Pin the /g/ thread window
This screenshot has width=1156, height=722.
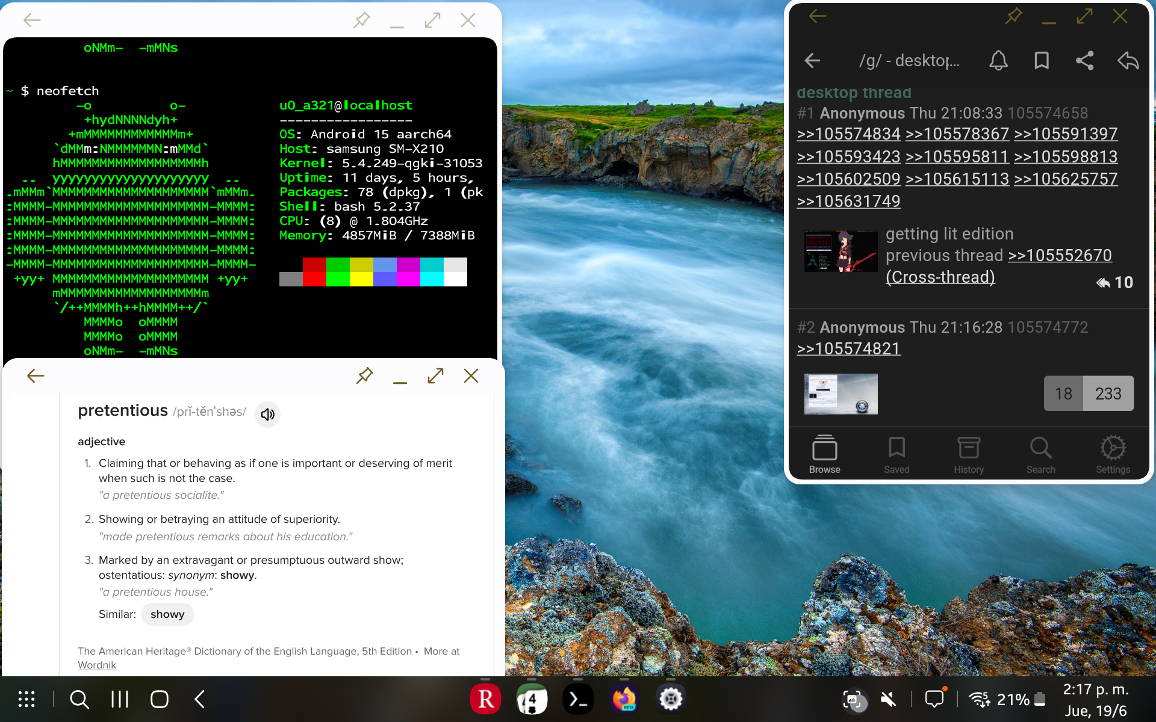click(1014, 16)
